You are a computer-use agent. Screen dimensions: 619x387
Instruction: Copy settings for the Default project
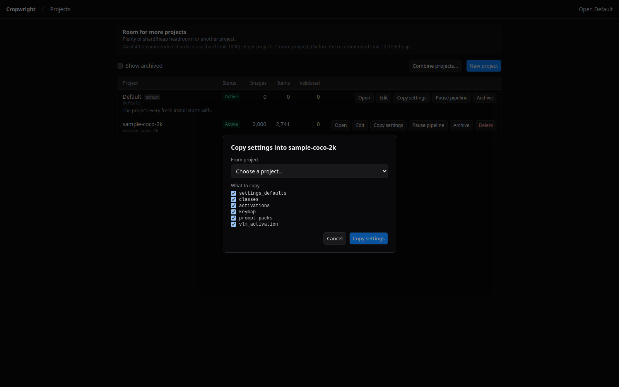coord(412,98)
